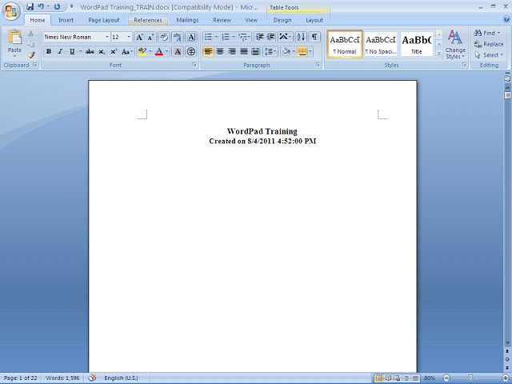Apply yellow text highlight color
This screenshot has width=512, height=384.
(142, 51)
